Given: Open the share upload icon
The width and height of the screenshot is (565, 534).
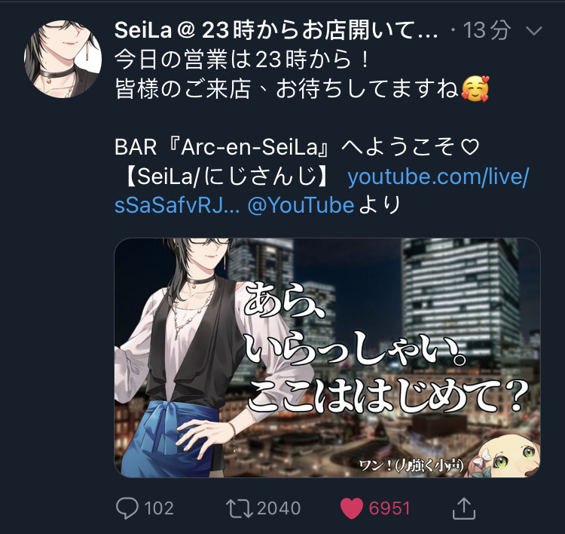Looking at the screenshot, I should pyautogui.click(x=464, y=508).
